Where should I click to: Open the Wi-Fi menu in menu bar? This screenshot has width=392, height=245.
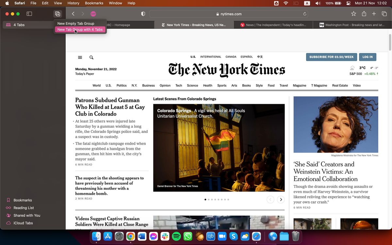click(x=286, y=3)
